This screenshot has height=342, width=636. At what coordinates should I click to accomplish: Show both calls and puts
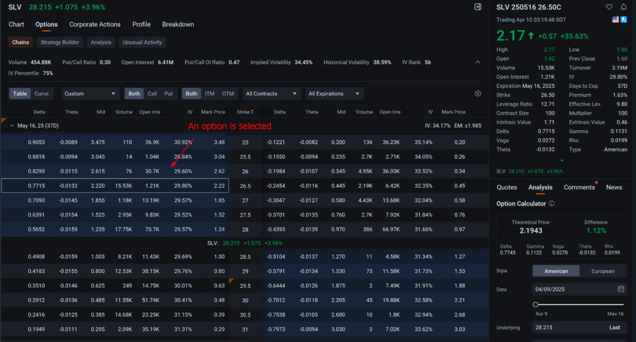click(x=134, y=94)
